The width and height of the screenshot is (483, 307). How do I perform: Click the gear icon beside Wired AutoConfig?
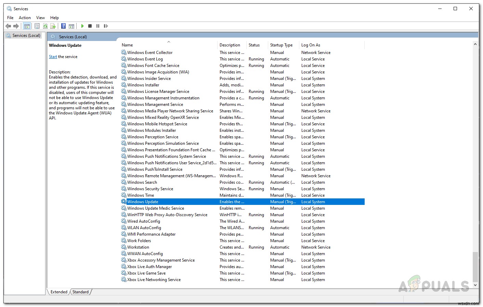click(124, 221)
